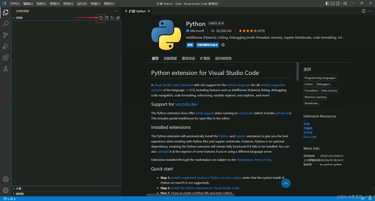Click the Linters category tag

point(308,84)
